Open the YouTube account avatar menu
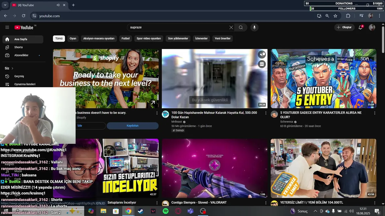The height and width of the screenshot is (216, 385). (x=372, y=27)
